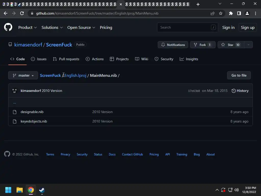The height and width of the screenshot is (196, 261).
Task: Bookmark this page with the star icon
Action: [x=221, y=13]
